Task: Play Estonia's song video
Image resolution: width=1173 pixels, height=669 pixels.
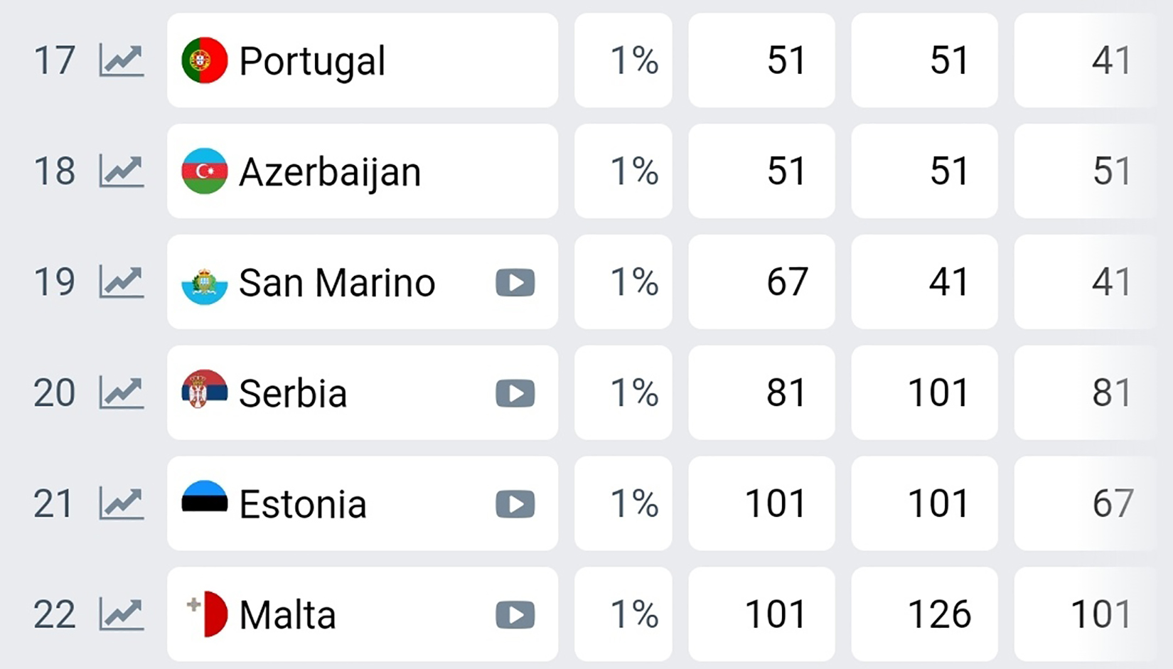Action: point(514,503)
